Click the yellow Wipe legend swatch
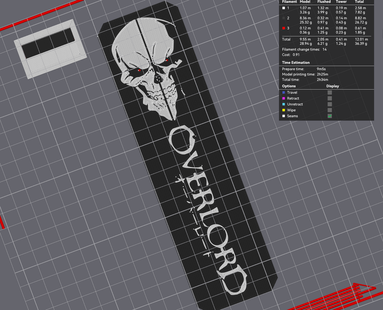 point(284,110)
